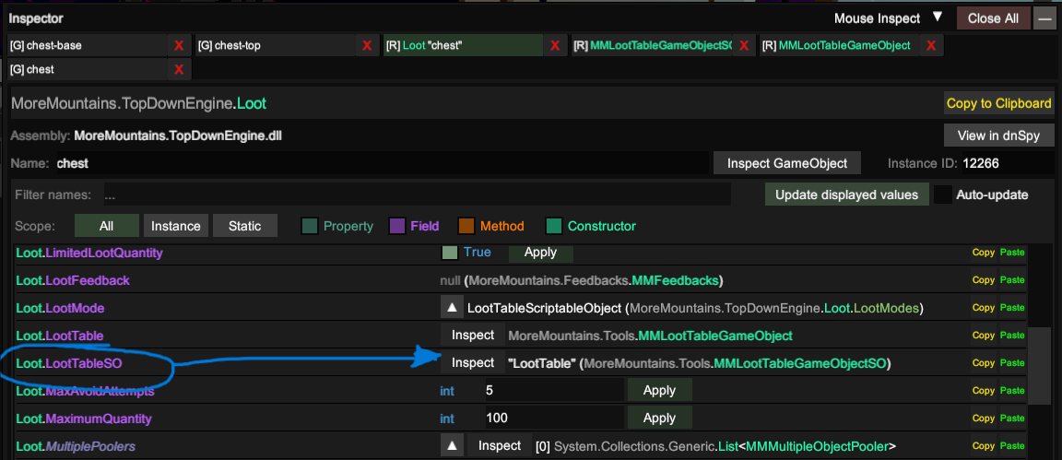Open the [R] MMLootTableGameObject tab
This screenshot has width=1062, height=460.
(x=840, y=46)
